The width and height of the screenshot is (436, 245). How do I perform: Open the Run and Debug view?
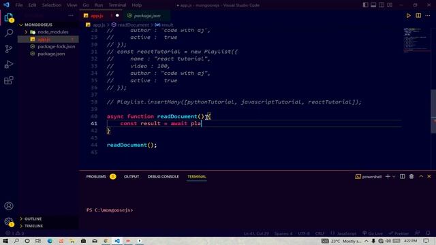pyautogui.click(x=9, y=65)
